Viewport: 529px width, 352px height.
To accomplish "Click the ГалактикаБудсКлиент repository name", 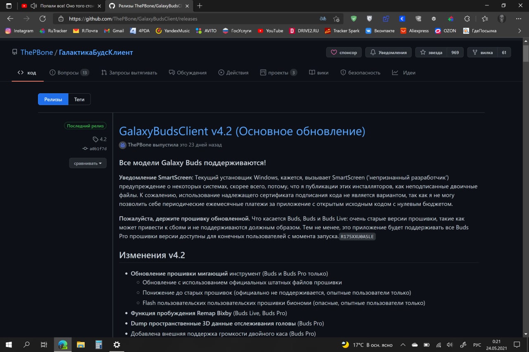I will point(96,52).
